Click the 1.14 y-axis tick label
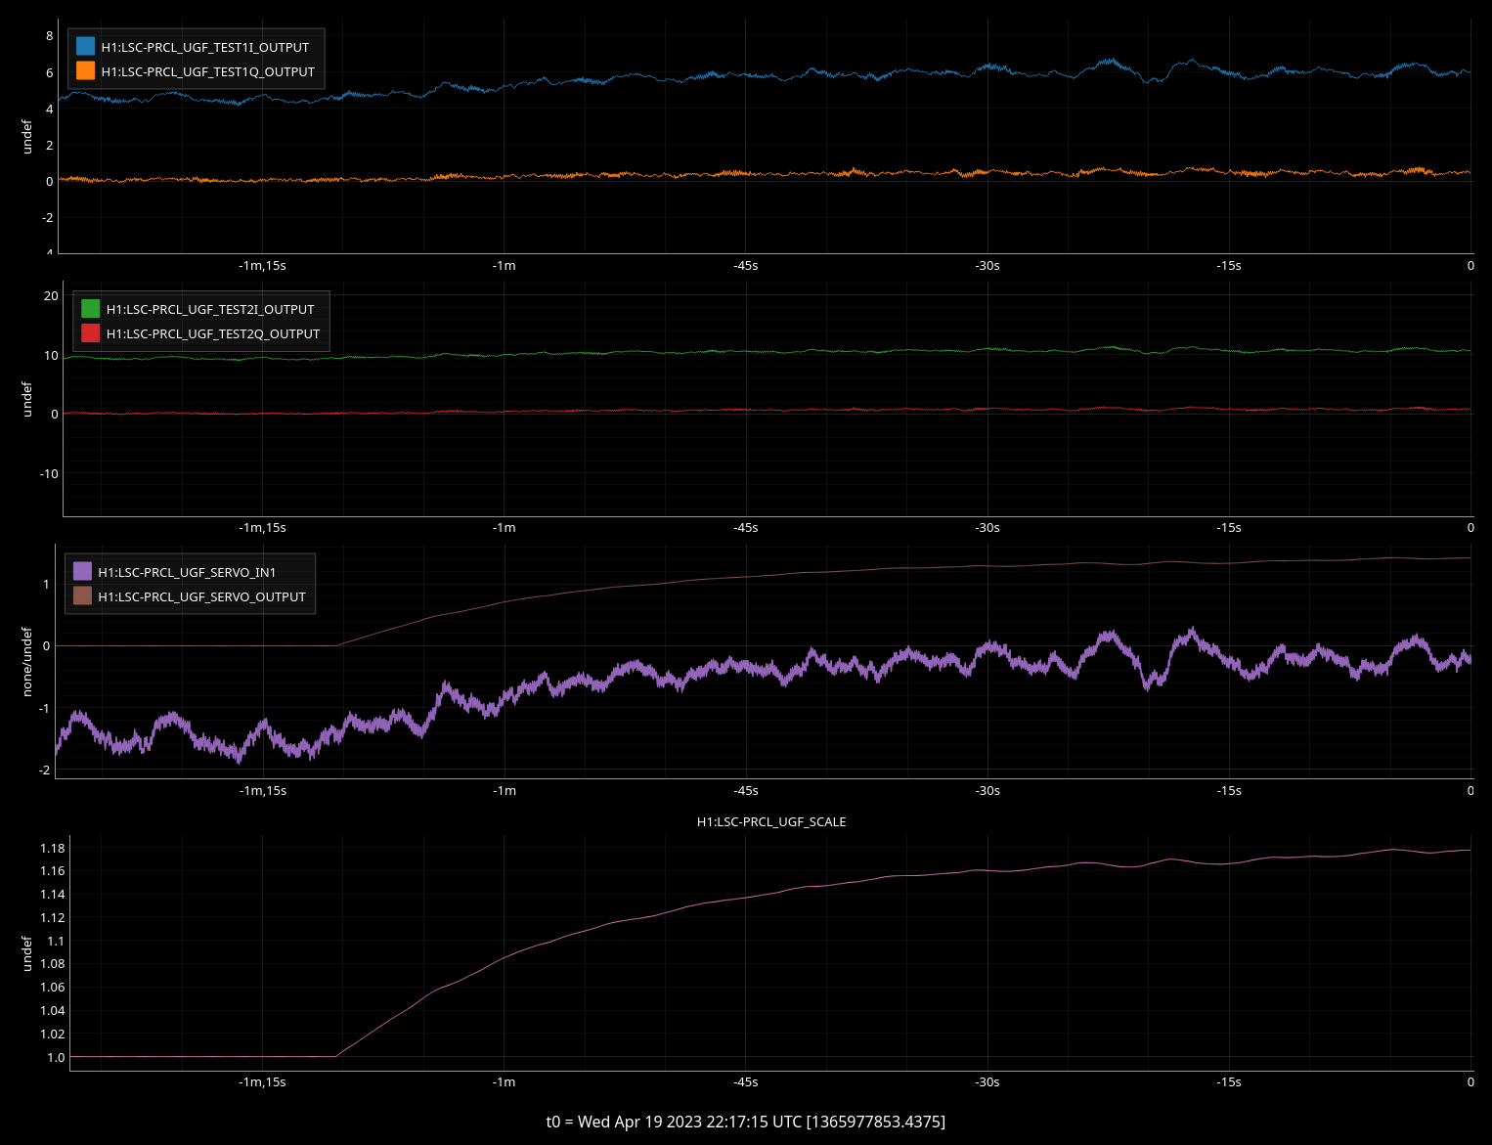Viewport: 1492px width, 1145px height. (x=53, y=894)
